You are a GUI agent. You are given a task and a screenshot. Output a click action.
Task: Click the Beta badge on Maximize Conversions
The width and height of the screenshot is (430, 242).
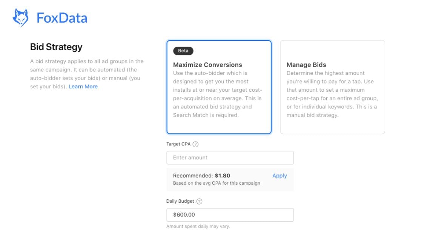pyautogui.click(x=184, y=51)
